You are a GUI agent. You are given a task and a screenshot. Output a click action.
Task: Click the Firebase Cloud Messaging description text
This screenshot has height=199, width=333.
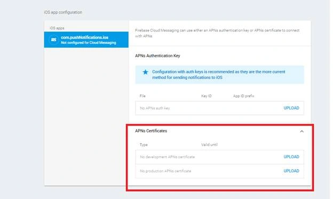(x=217, y=33)
